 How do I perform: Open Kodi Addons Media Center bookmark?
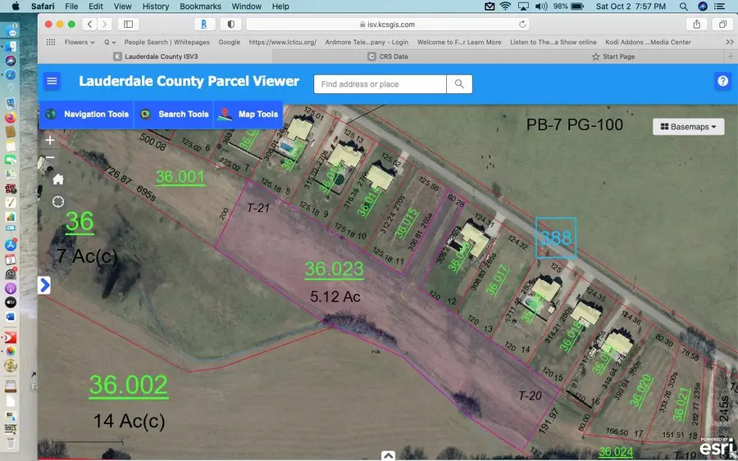(648, 42)
